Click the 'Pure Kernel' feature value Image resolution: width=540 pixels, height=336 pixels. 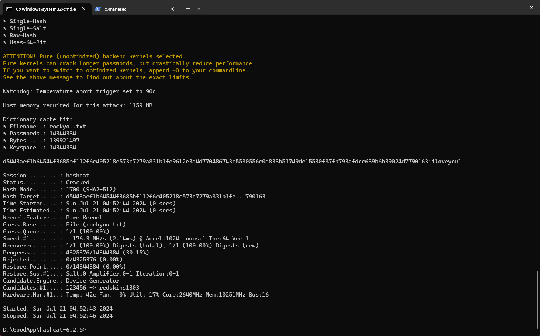[x=84, y=218]
